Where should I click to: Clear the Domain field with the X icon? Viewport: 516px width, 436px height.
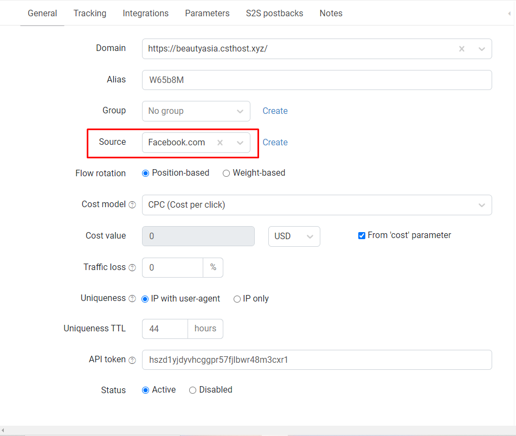(x=462, y=49)
